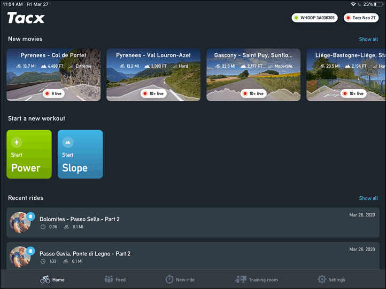This screenshot has height=289, width=386.
Task: Tap the 1:33 duration on Passo Gavia ride
Action: point(53,261)
